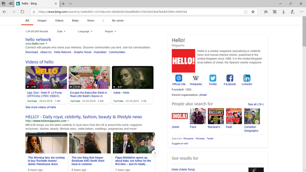Open the Heat magazine thumbnail
Viewport: 306px width, 172px height.
(x=234, y=116)
